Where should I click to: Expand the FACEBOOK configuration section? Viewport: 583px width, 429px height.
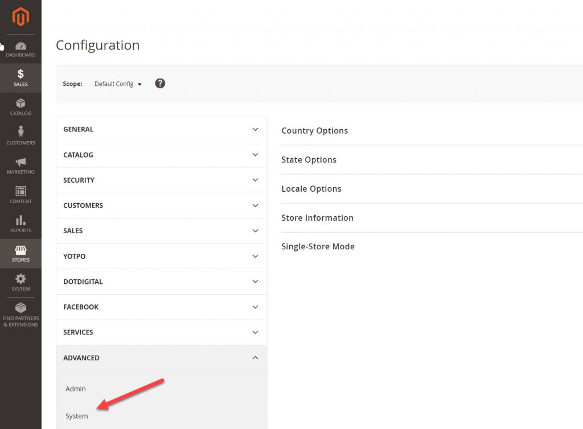click(161, 307)
